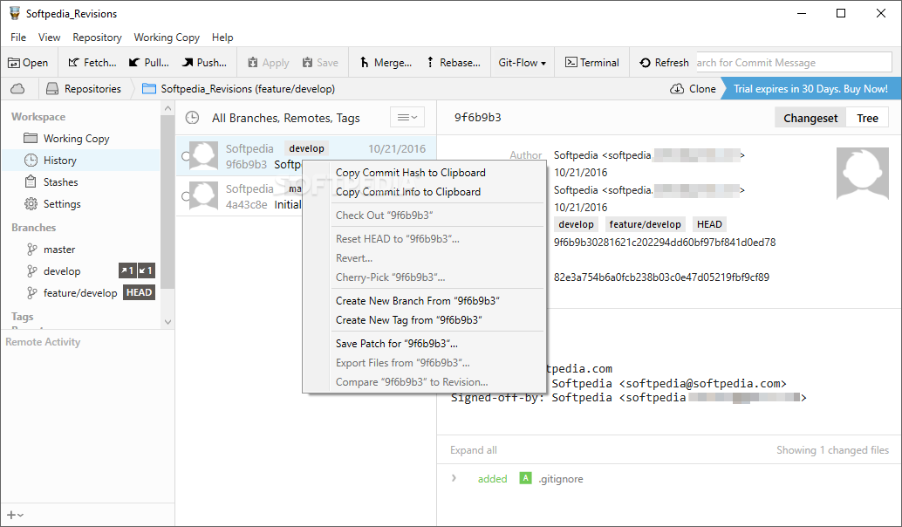Click the Refresh icon
The width and height of the screenshot is (902, 527).
point(645,63)
